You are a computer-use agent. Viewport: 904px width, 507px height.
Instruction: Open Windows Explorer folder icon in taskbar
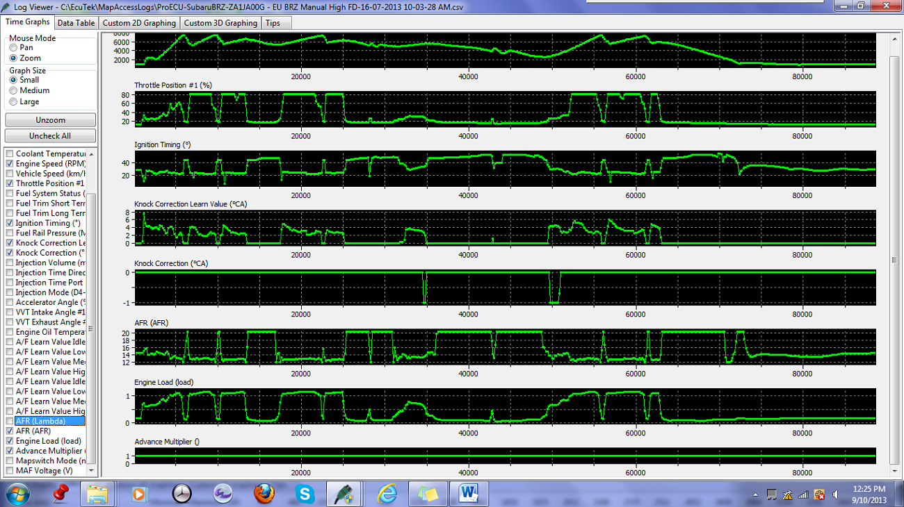(x=97, y=494)
